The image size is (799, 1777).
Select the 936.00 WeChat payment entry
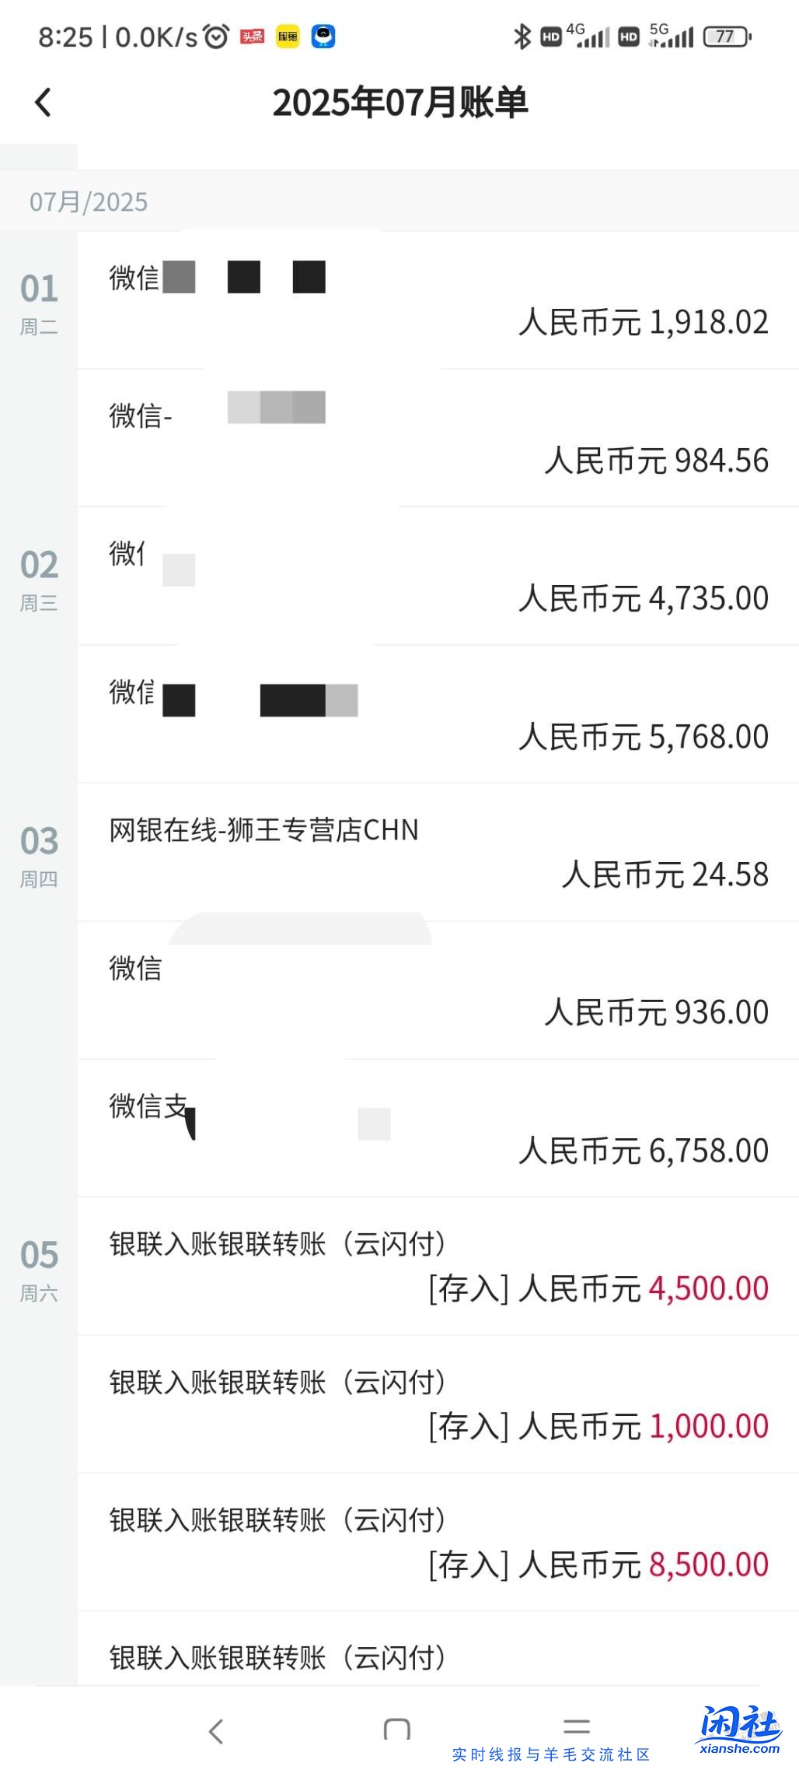point(438,990)
